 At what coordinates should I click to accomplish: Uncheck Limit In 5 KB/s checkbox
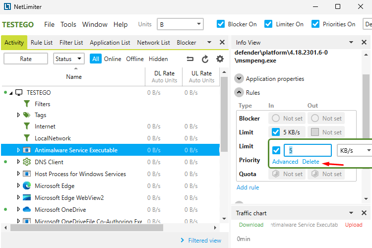click(276, 132)
